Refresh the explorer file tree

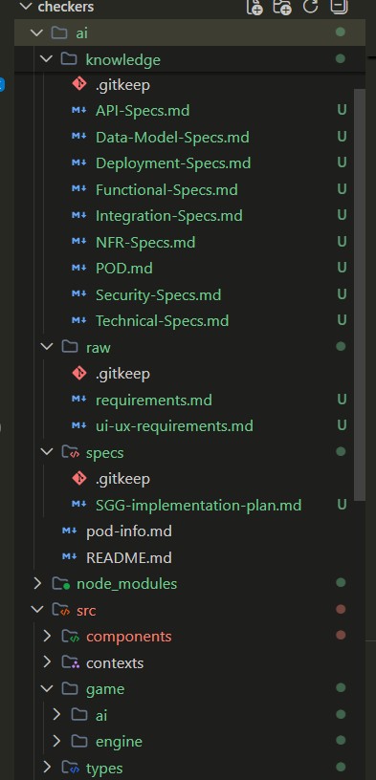click(x=310, y=6)
